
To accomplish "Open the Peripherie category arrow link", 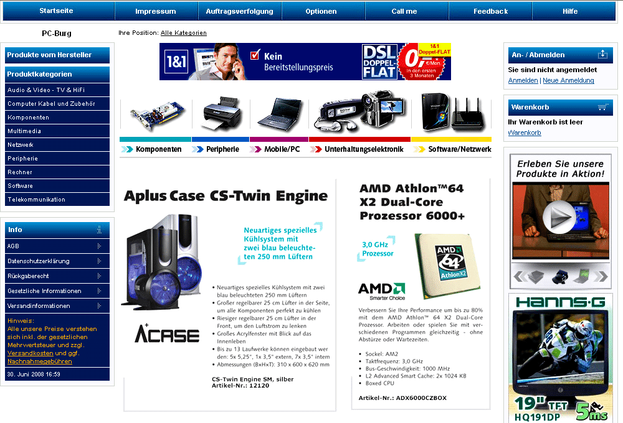I will [197, 149].
